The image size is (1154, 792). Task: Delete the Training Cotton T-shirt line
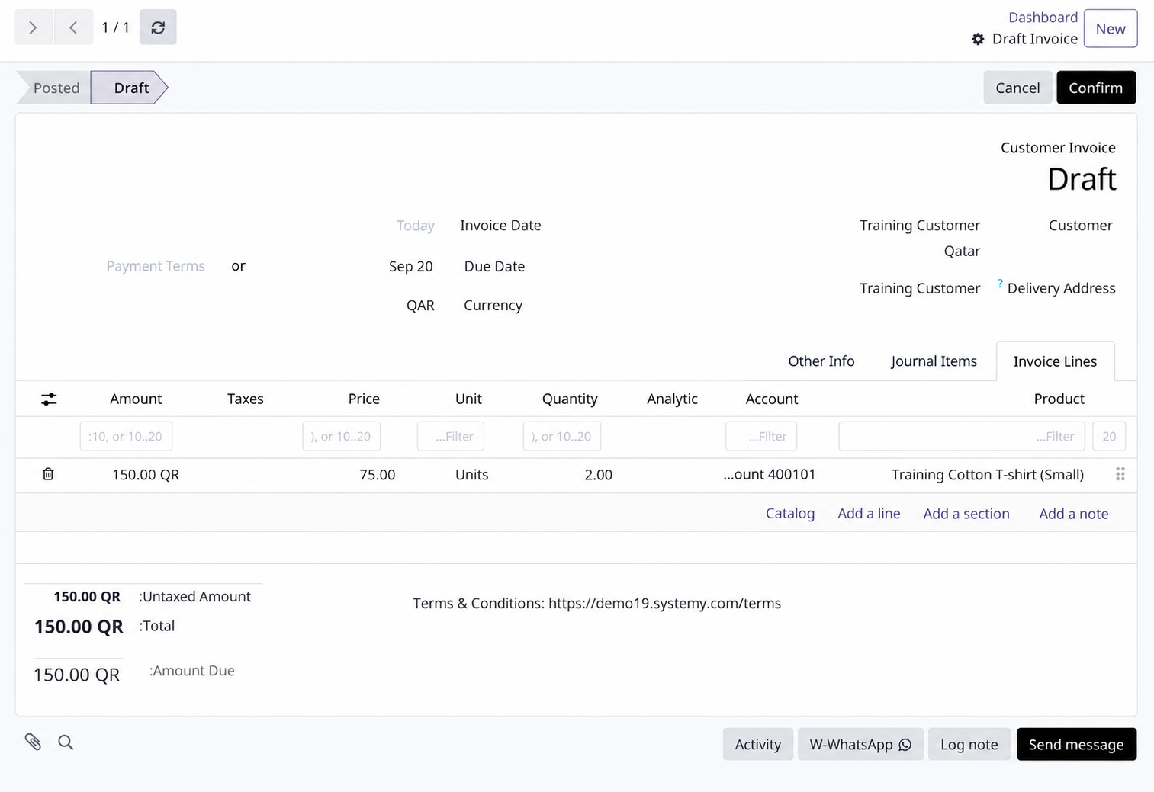(48, 474)
